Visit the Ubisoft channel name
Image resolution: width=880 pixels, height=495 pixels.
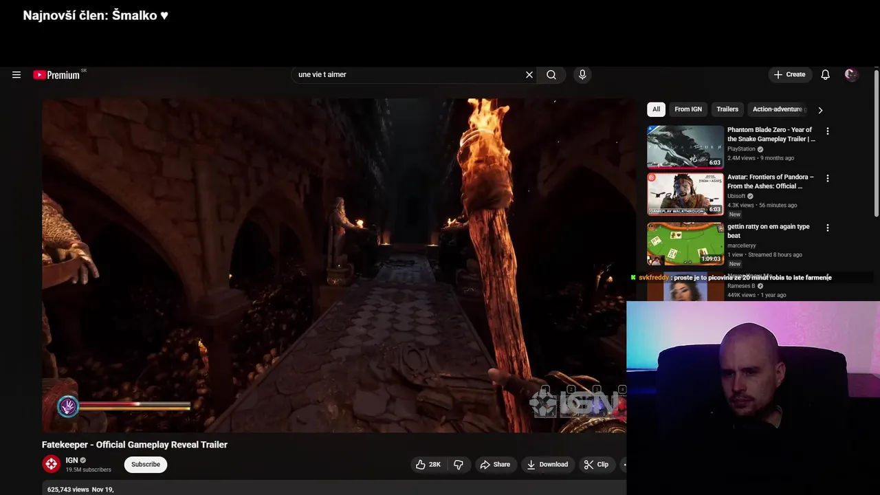coord(736,196)
